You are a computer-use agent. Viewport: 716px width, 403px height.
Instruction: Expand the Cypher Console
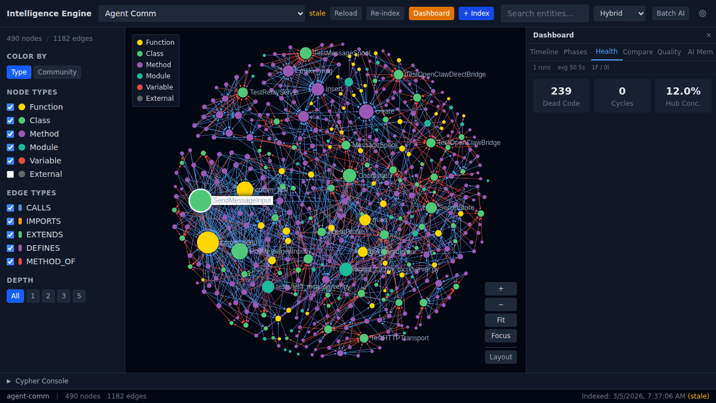37,381
